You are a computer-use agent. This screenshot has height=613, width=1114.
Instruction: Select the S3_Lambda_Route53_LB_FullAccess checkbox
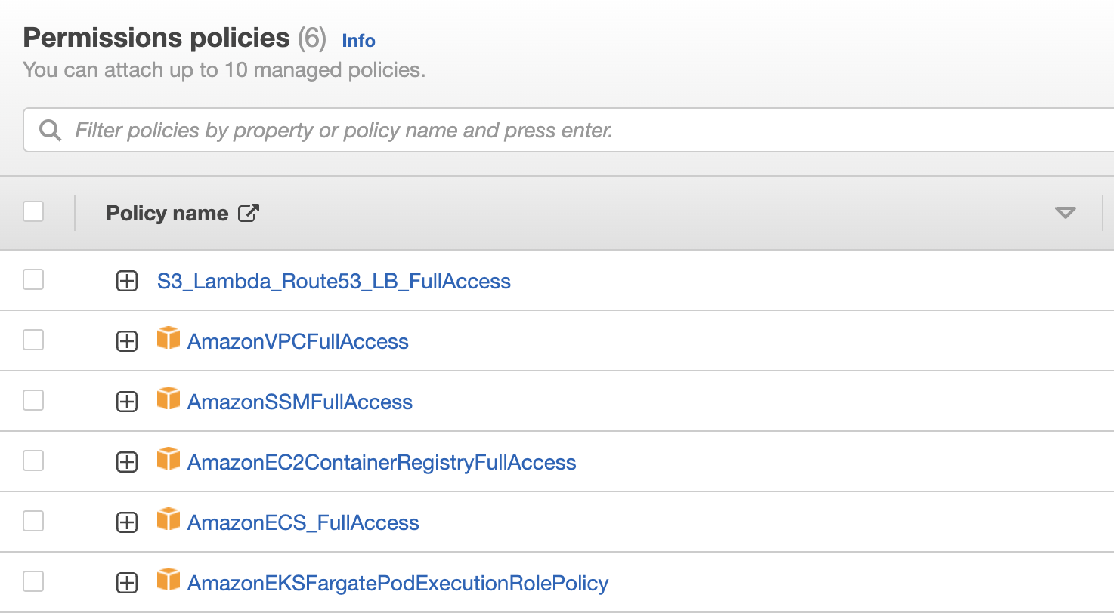(x=33, y=280)
